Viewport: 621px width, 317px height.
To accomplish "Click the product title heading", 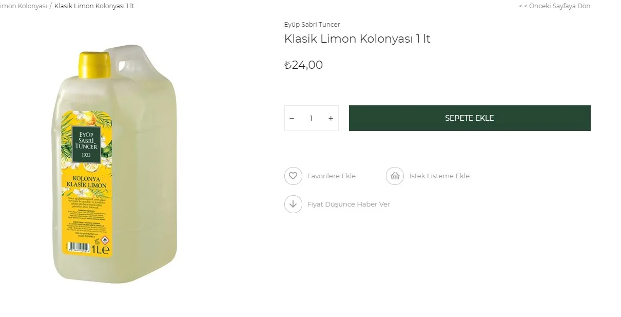I will click(357, 39).
